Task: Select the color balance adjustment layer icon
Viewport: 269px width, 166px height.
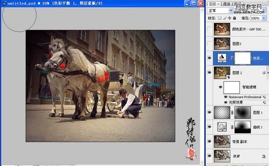Action: click(x=222, y=58)
